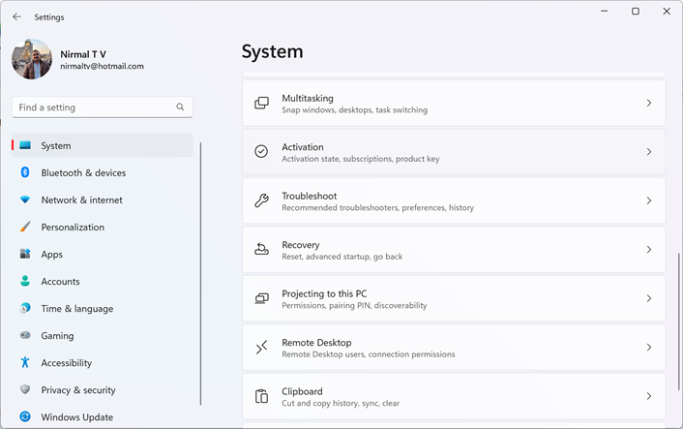Click the System monitor icon in sidebar

[25, 145]
